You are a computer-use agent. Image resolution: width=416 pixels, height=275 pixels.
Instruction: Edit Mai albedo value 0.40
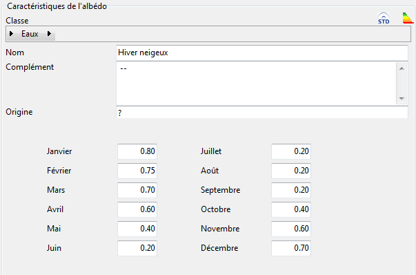pyautogui.click(x=137, y=229)
